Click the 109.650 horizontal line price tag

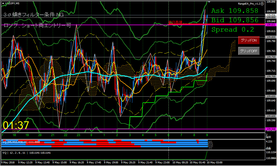271,96
